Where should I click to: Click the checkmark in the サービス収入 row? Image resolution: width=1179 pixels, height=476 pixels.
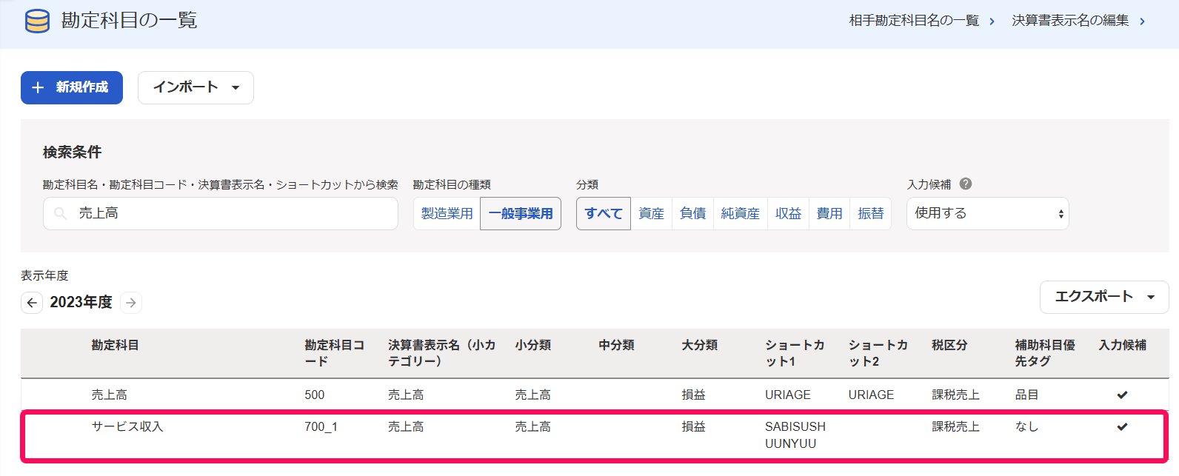pyautogui.click(x=1122, y=426)
